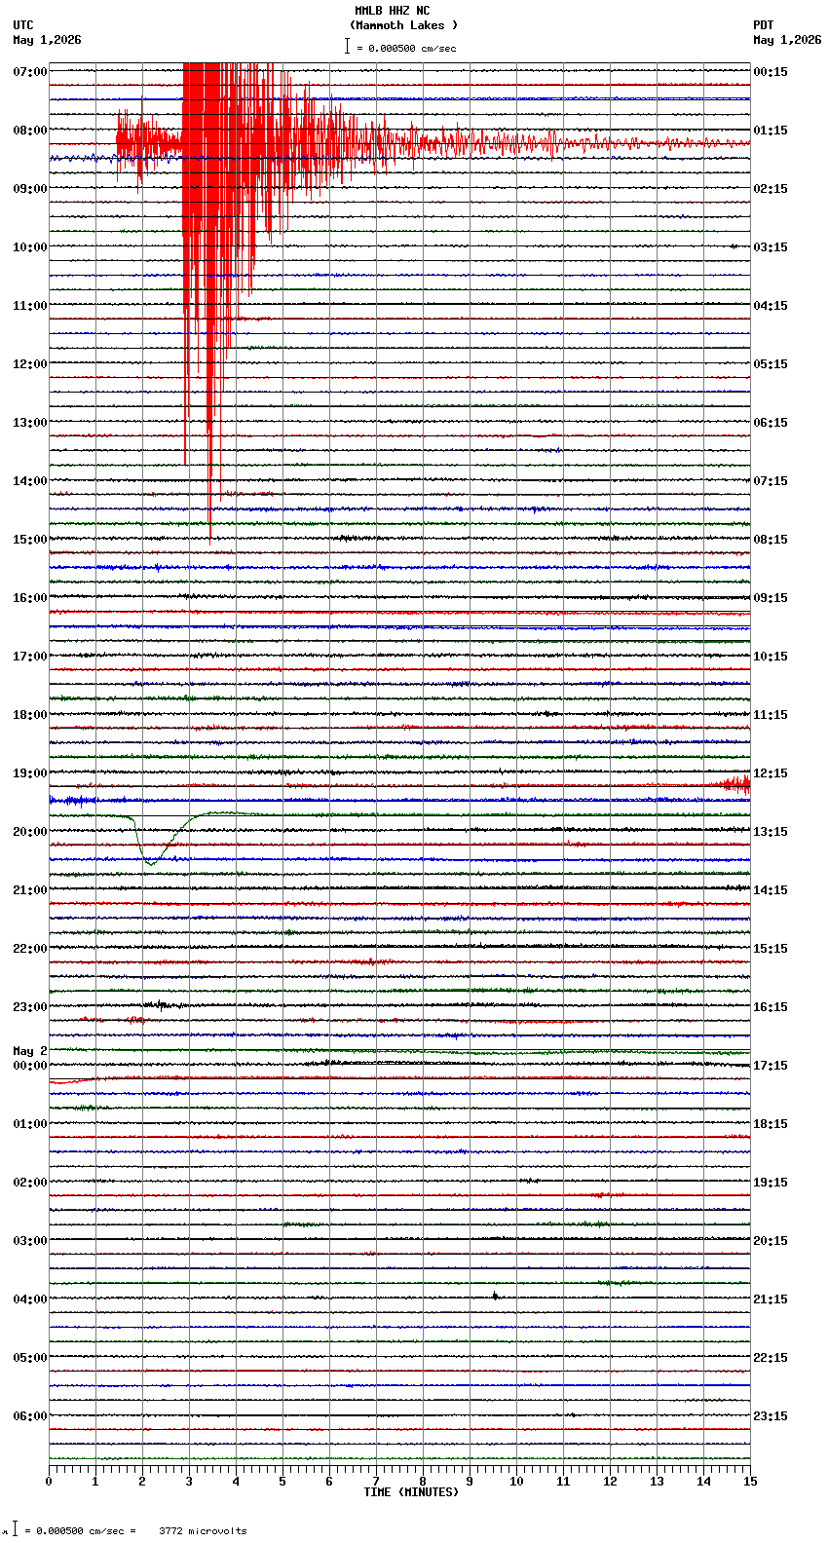
Task: Click the '14:00' UTC time label
Action: click(30, 481)
